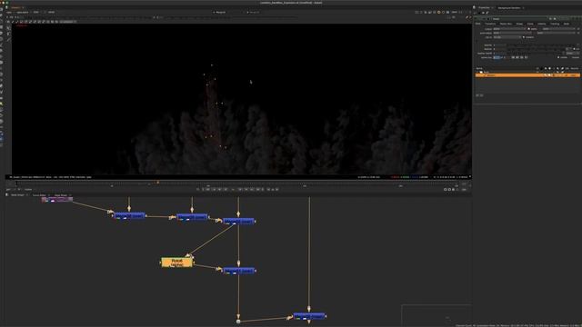Switch to the Dope Sheet tab
This screenshot has width=582, height=327.
61,195
